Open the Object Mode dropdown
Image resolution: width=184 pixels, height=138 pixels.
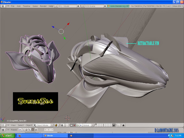coord(43,125)
